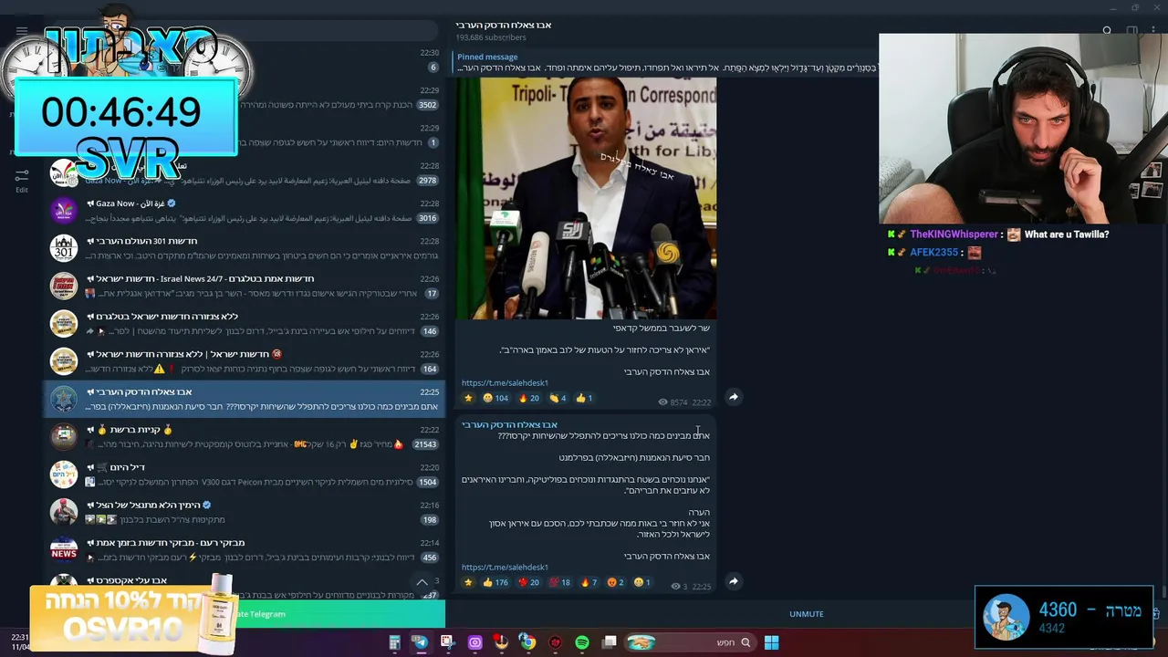
Task: Toggle the 100 emoji reaction showing 18
Action: coord(559,582)
